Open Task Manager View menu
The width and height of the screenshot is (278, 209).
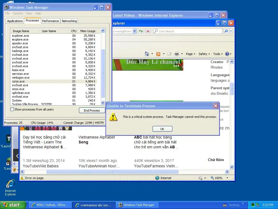(29, 13)
